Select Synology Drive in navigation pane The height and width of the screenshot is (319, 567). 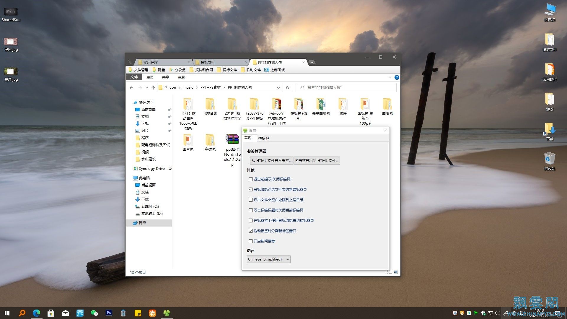pos(152,168)
